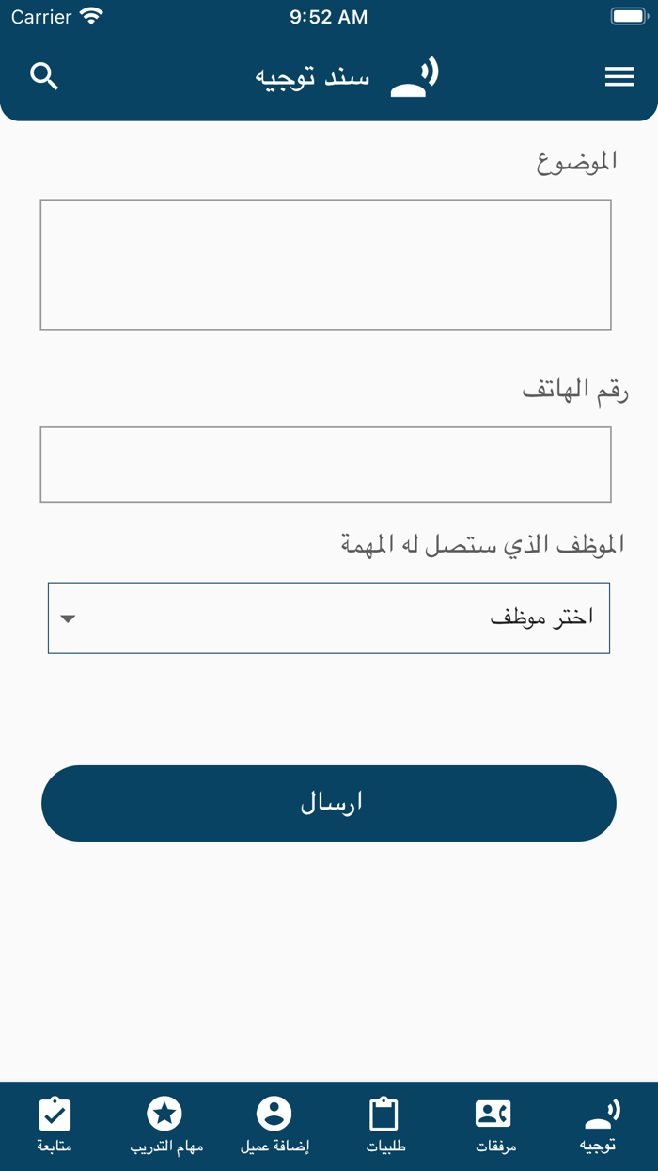Open the search icon in the top bar
Screen dimensions: 658x1171
(x=43, y=76)
